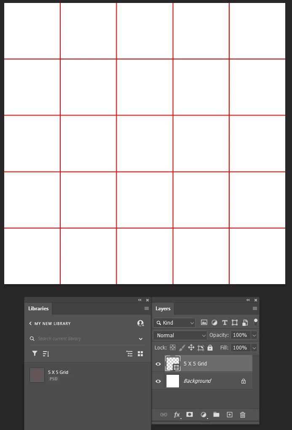Go back from MY NEW LIBRARY
The width and height of the screenshot is (292, 430).
click(x=30, y=323)
